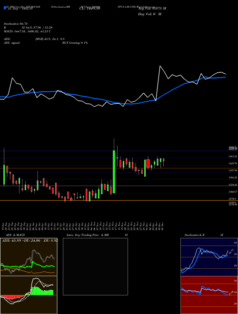Click the 'BUY Growing @ 1%' signal text
Viewport: 238px width, 314px height.
tap(75, 43)
